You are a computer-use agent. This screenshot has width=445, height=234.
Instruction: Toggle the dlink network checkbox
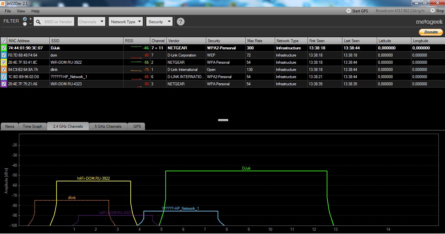click(4, 70)
